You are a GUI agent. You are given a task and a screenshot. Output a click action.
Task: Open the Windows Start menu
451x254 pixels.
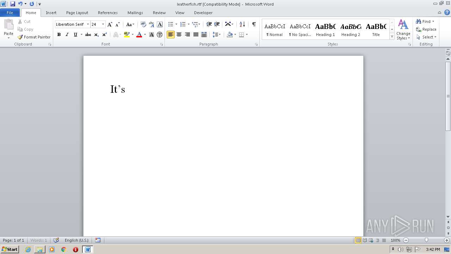click(10, 249)
